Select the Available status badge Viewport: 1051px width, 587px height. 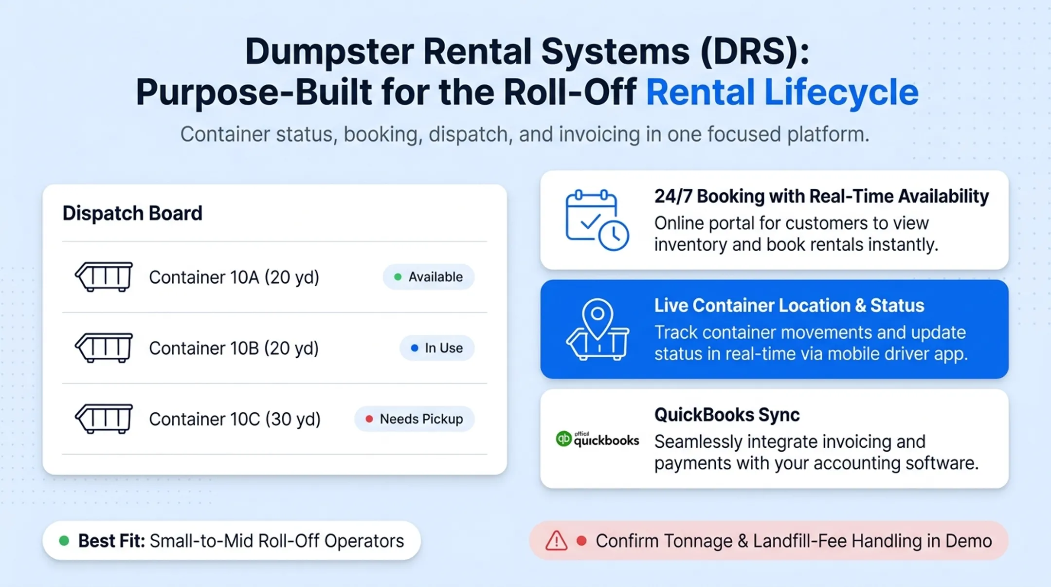[x=428, y=277]
